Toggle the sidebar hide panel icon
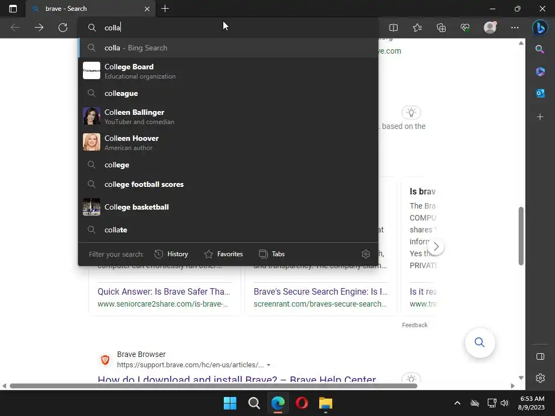 click(540, 356)
